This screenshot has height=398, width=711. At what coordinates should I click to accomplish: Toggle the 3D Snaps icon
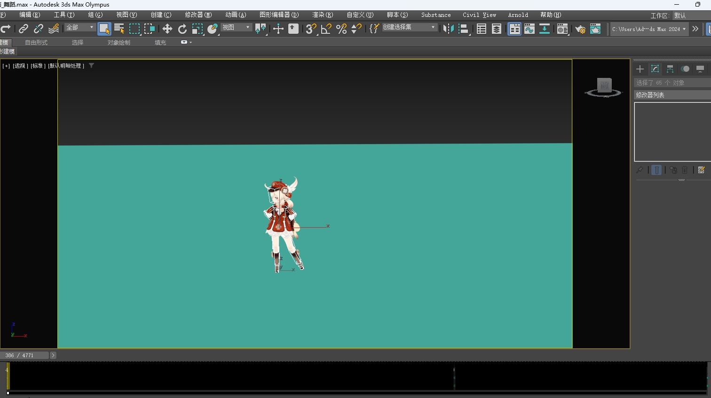[311, 29]
